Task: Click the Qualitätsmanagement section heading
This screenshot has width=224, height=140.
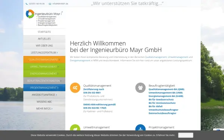Action: 97,85
